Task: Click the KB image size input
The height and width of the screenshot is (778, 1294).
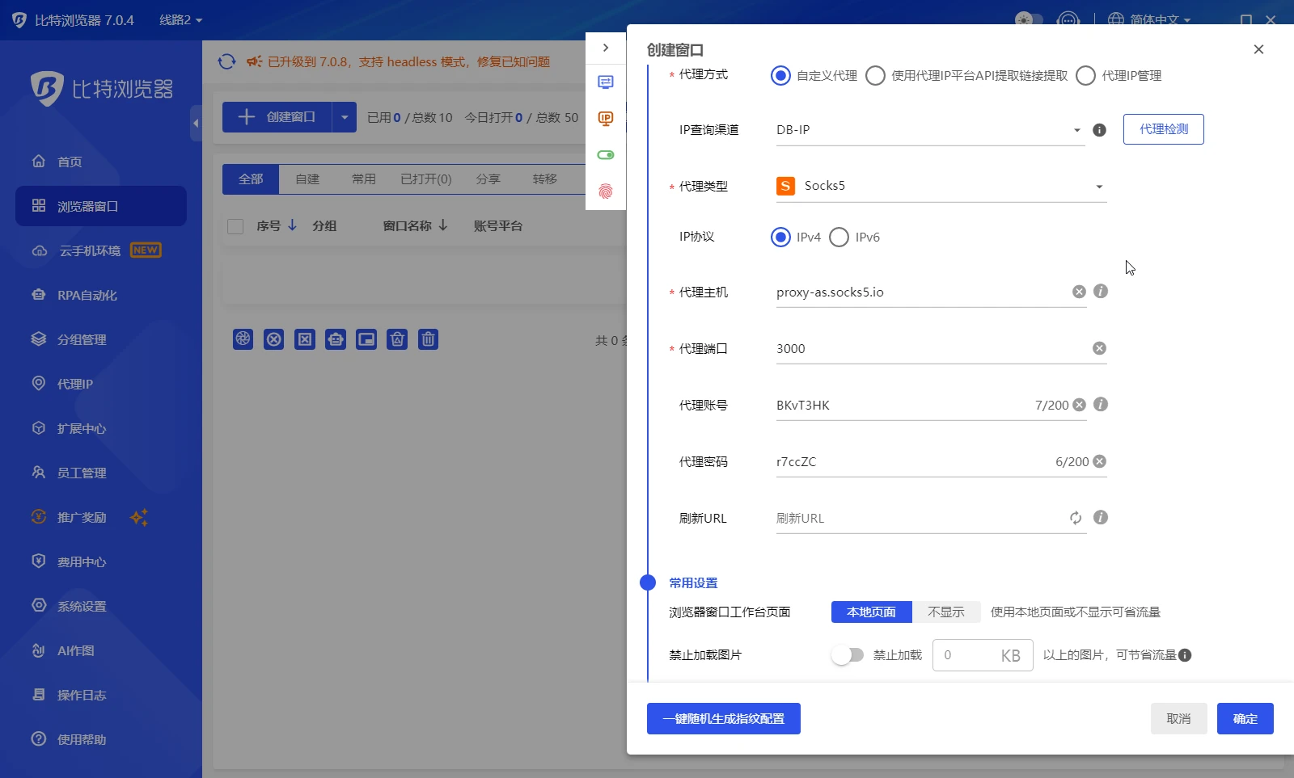Action: [x=983, y=655]
